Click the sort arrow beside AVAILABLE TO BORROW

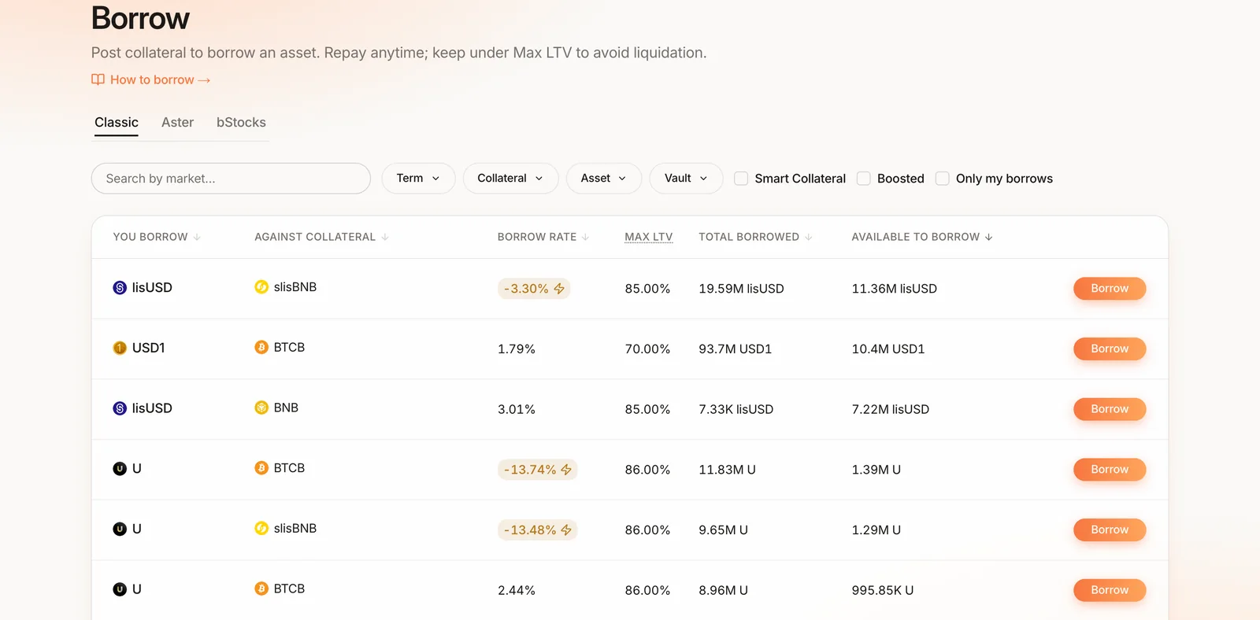pyautogui.click(x=988, y=237)
